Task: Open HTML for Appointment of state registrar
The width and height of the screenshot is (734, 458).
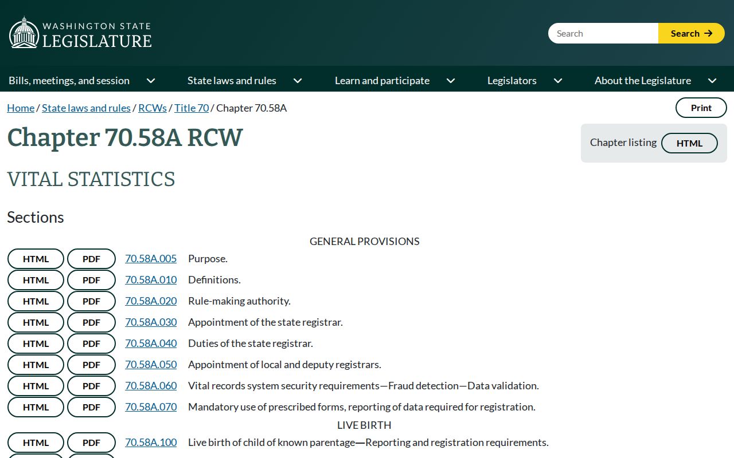Action: pyautogui.click(x=36, y=322)
